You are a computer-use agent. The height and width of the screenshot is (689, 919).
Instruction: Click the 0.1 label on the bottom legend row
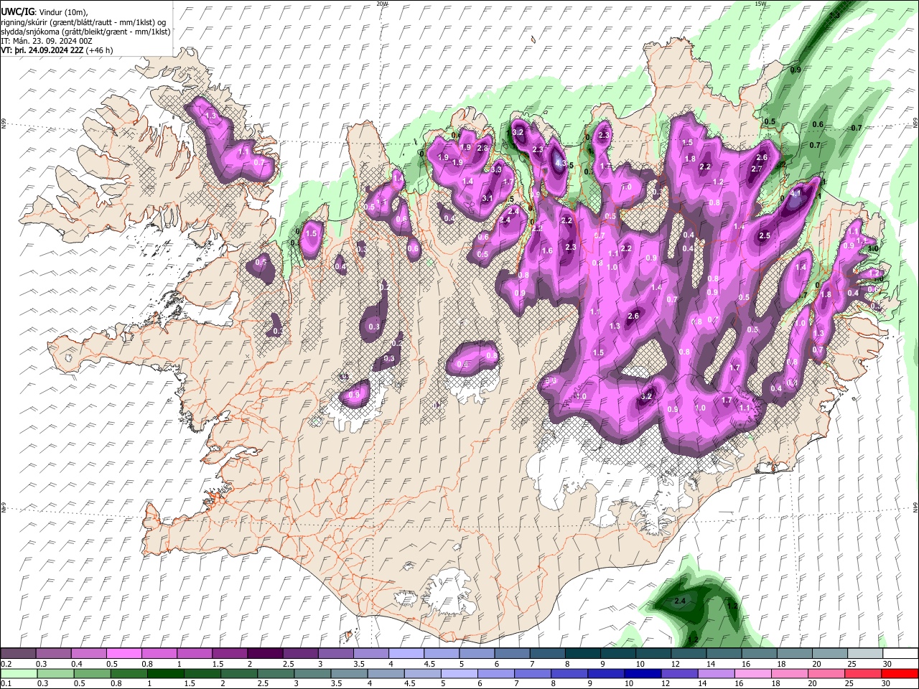(x=6, y=684)
